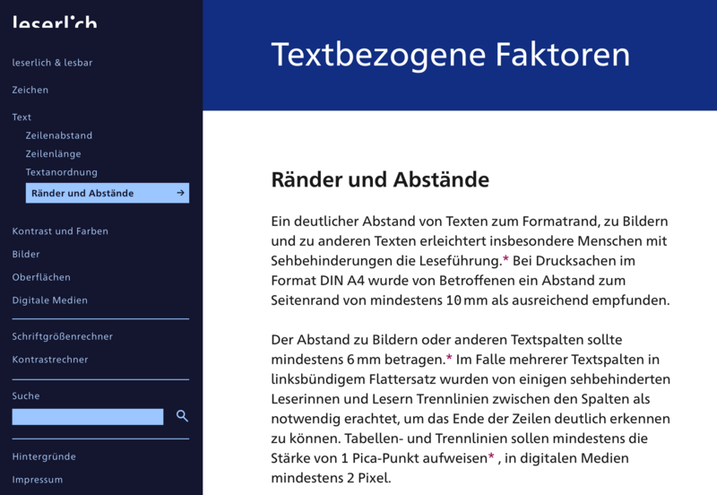Screen dimensions: 717x495
Task: Launch the Kontrastrechner tool
Action: tap(50, 360)
